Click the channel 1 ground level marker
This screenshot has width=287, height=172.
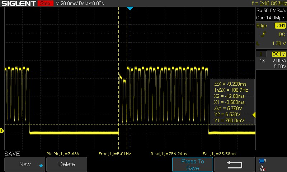[2, 131]
